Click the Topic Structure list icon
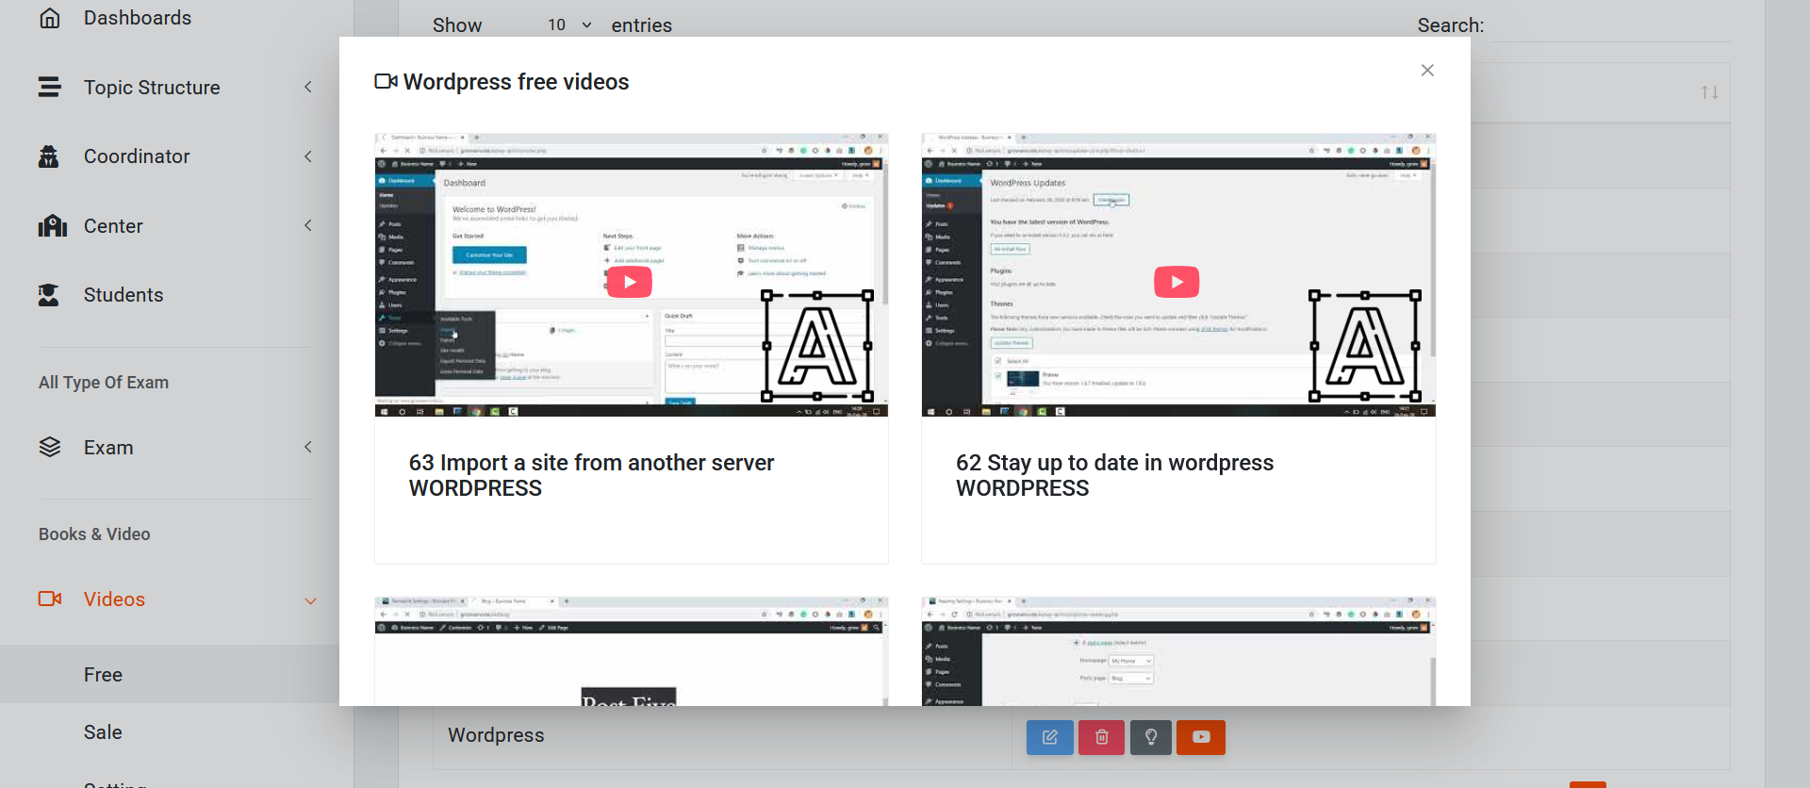Screen dimensions: 1810x788 point(50,87)
